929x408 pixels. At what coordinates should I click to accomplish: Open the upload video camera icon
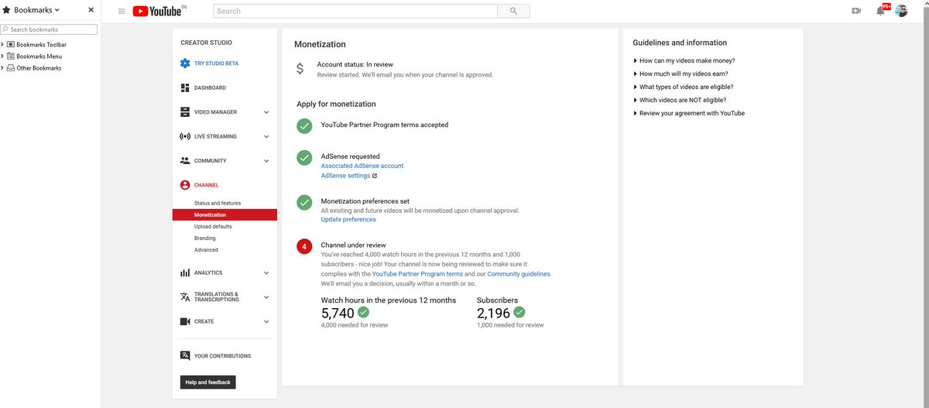[x=856, y=11]
